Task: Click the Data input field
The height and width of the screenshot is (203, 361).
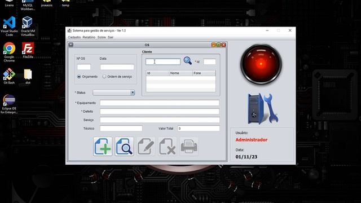Action: tap(117, 67)
